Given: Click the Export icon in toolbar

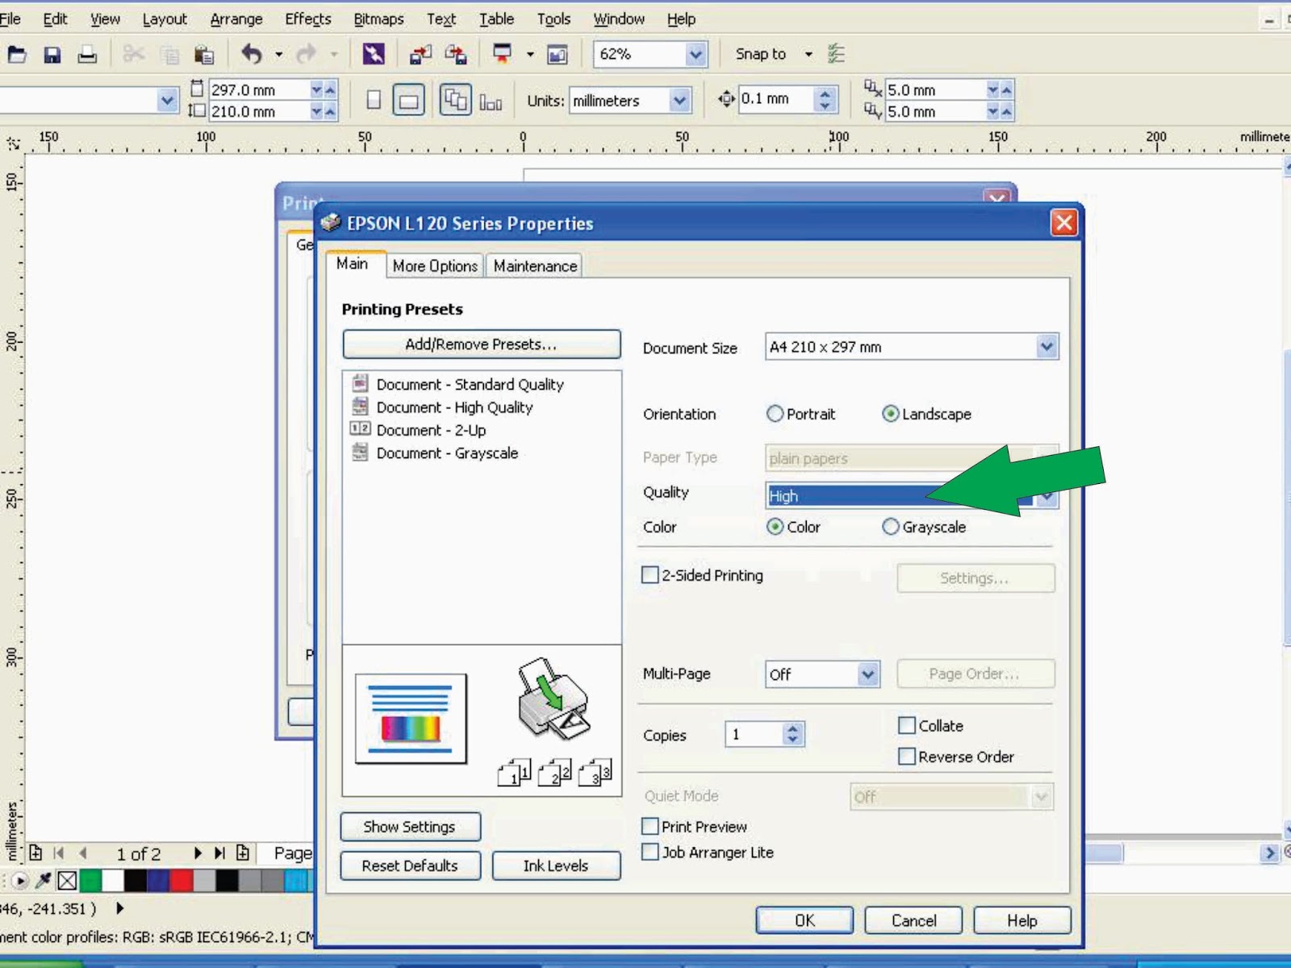Looking at the screenshot, I should click(x=456, y=54).
